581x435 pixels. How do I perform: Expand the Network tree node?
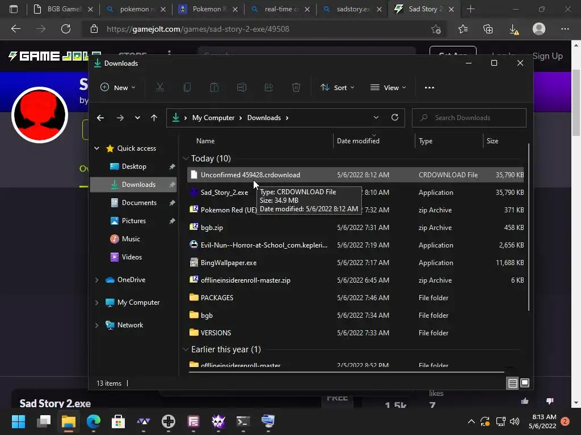tap(96, 325)
